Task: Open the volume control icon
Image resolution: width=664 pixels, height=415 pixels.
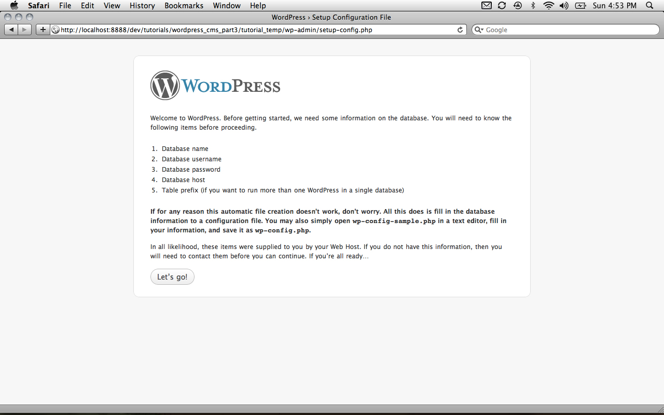Action: pyautogui.click(x=565, y=6)
